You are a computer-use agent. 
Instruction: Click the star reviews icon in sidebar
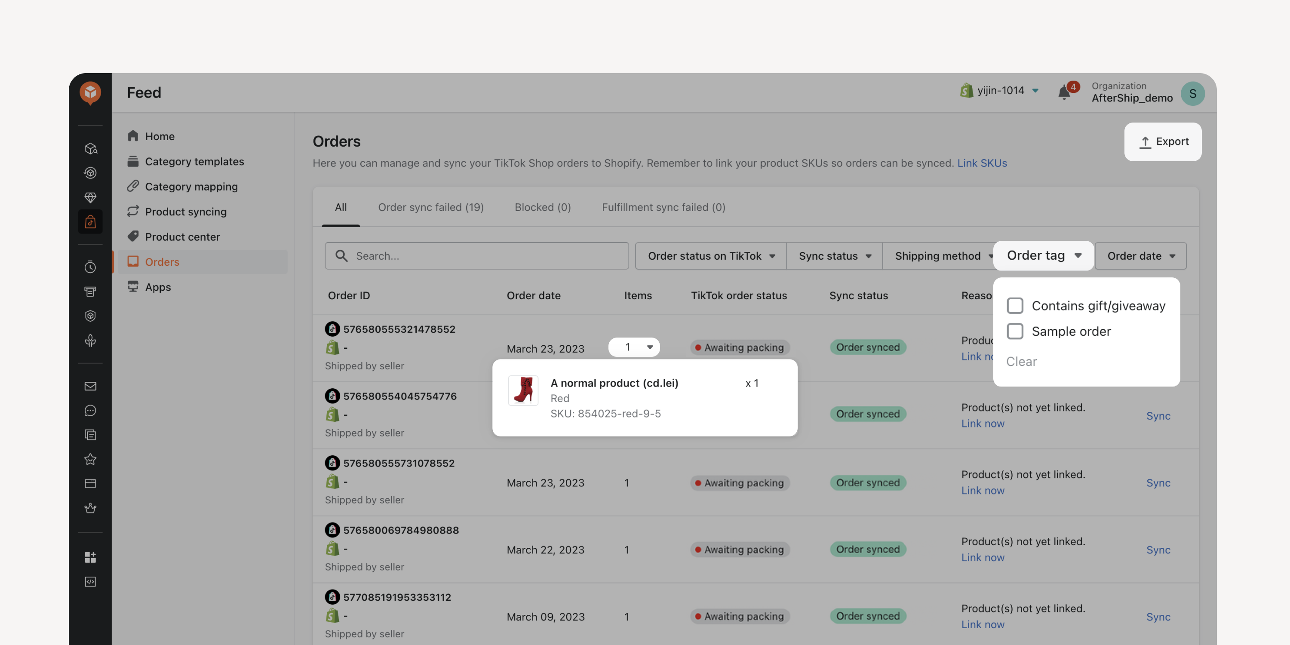90,459
